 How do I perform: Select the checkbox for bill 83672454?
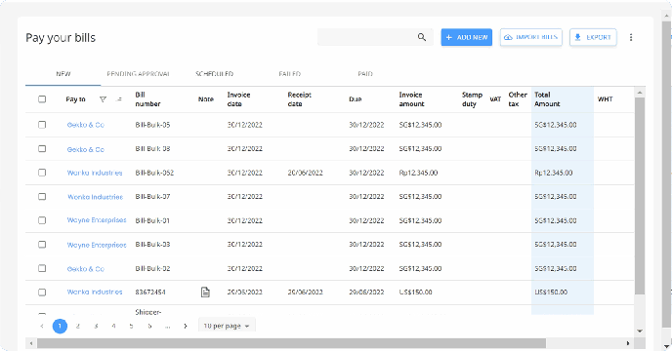[x=42, y=292]
